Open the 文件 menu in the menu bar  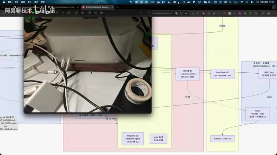(x=16, y=2)
